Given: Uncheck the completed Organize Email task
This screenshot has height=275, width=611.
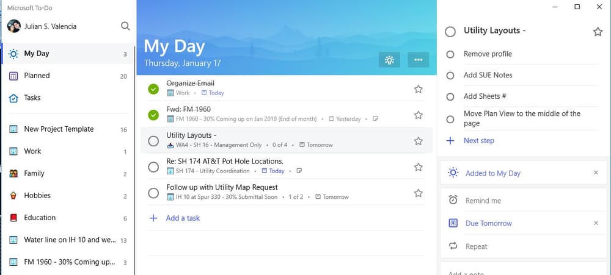Looking at the screenshot, I should 153,89.
